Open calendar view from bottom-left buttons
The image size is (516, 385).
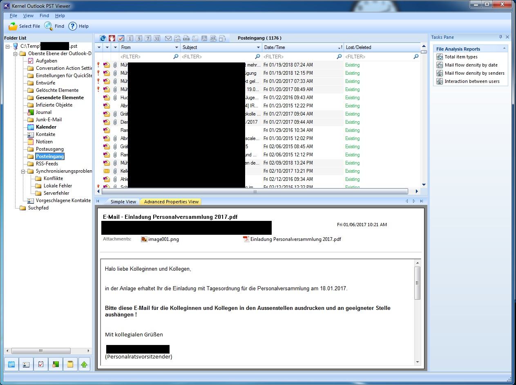click(x=11, y=364)
